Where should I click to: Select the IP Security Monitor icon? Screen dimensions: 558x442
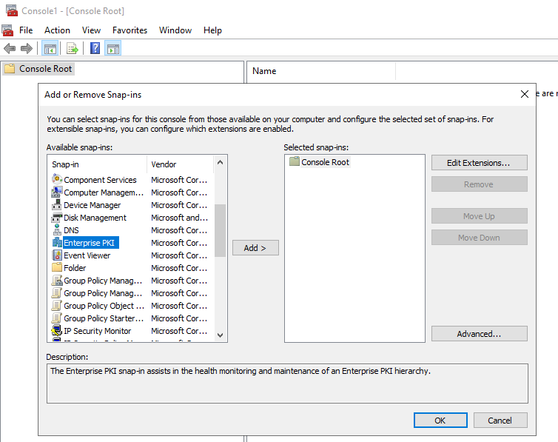click(x=58, y=331)
